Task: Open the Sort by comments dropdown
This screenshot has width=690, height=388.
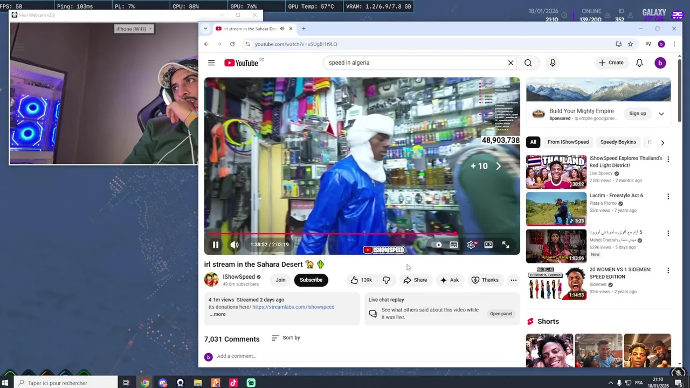Action: [x=286, y=338]
